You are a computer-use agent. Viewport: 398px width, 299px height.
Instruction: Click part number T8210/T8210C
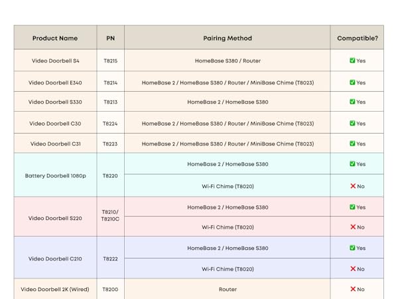click(110, 215)
